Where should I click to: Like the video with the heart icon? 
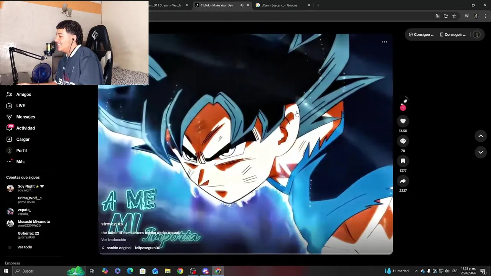click(403, 121)
